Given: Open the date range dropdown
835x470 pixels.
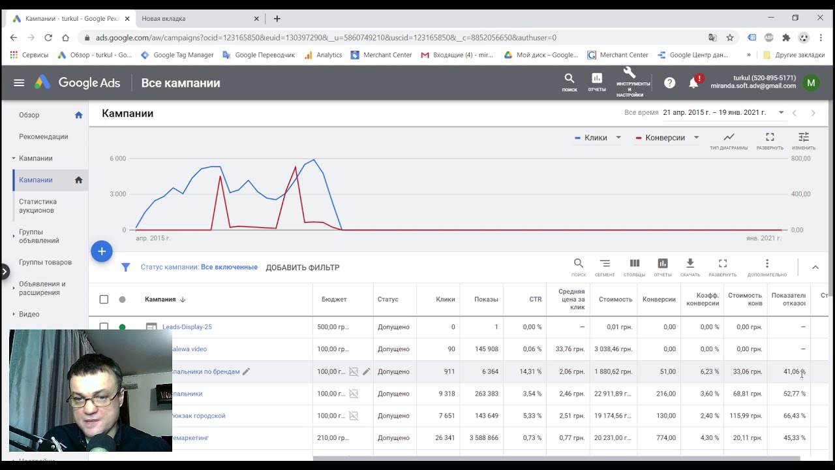Looking at the screenshot, I should 723,113.
